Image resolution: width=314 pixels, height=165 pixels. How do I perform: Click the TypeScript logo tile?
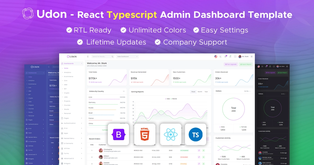[195, 134]
